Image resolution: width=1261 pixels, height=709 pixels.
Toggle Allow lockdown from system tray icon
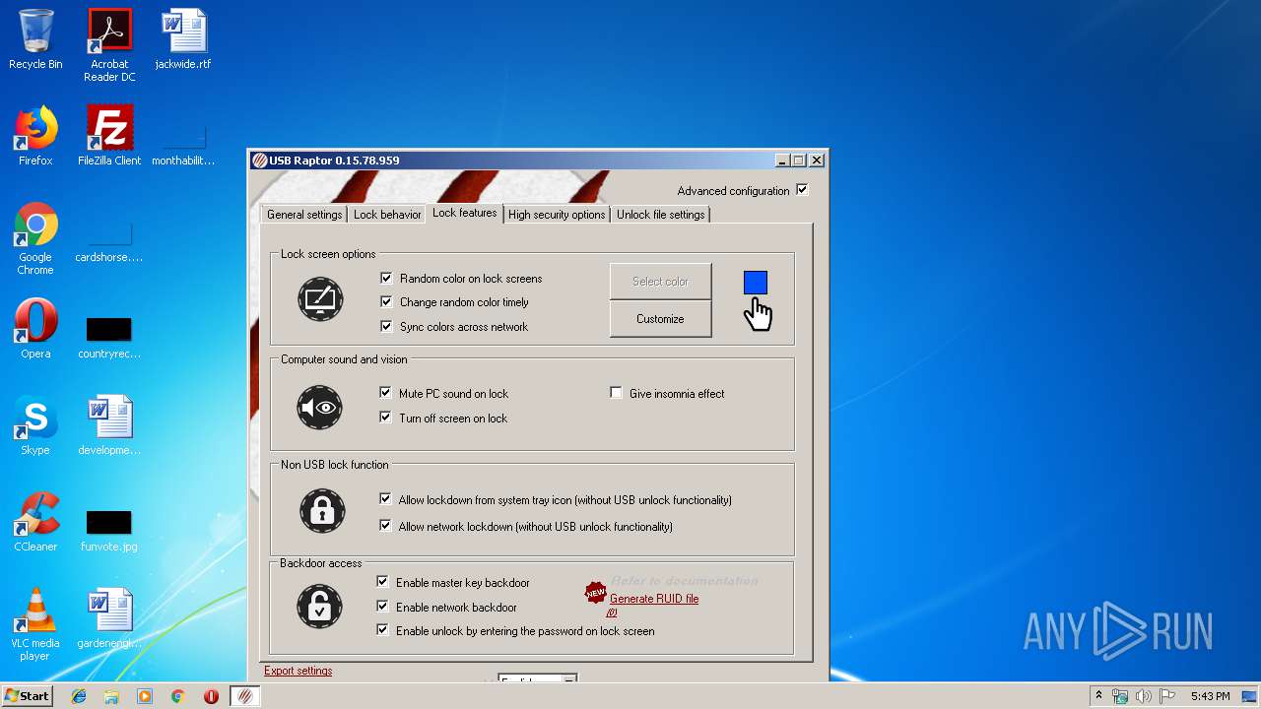(385, 499)
